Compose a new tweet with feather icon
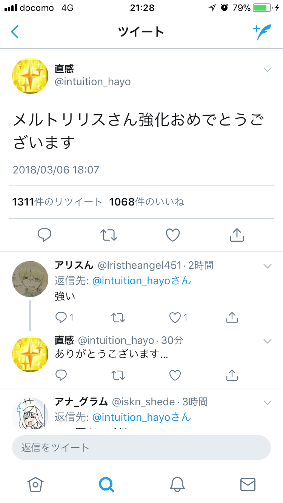 coord(261,32)
